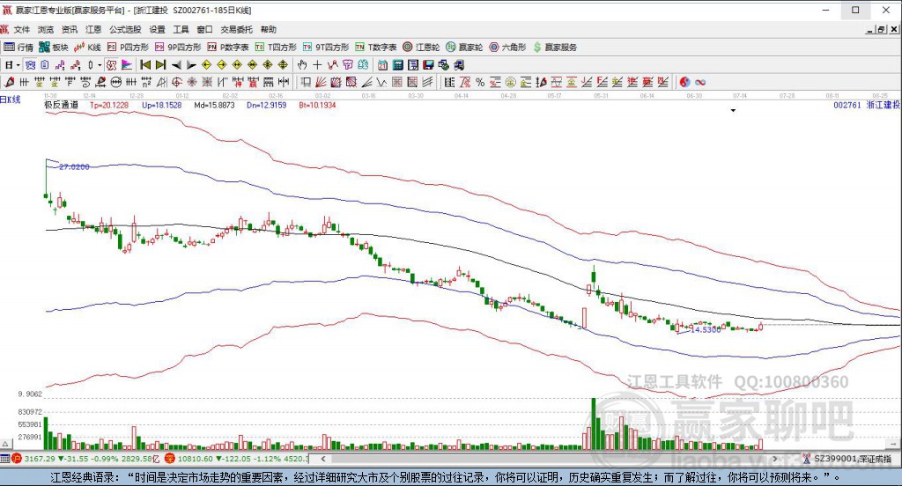This screenshot has height=486, width=902.
Task: Click the Bt=10.1934 indicator value
Action: [x=317, y=106]
